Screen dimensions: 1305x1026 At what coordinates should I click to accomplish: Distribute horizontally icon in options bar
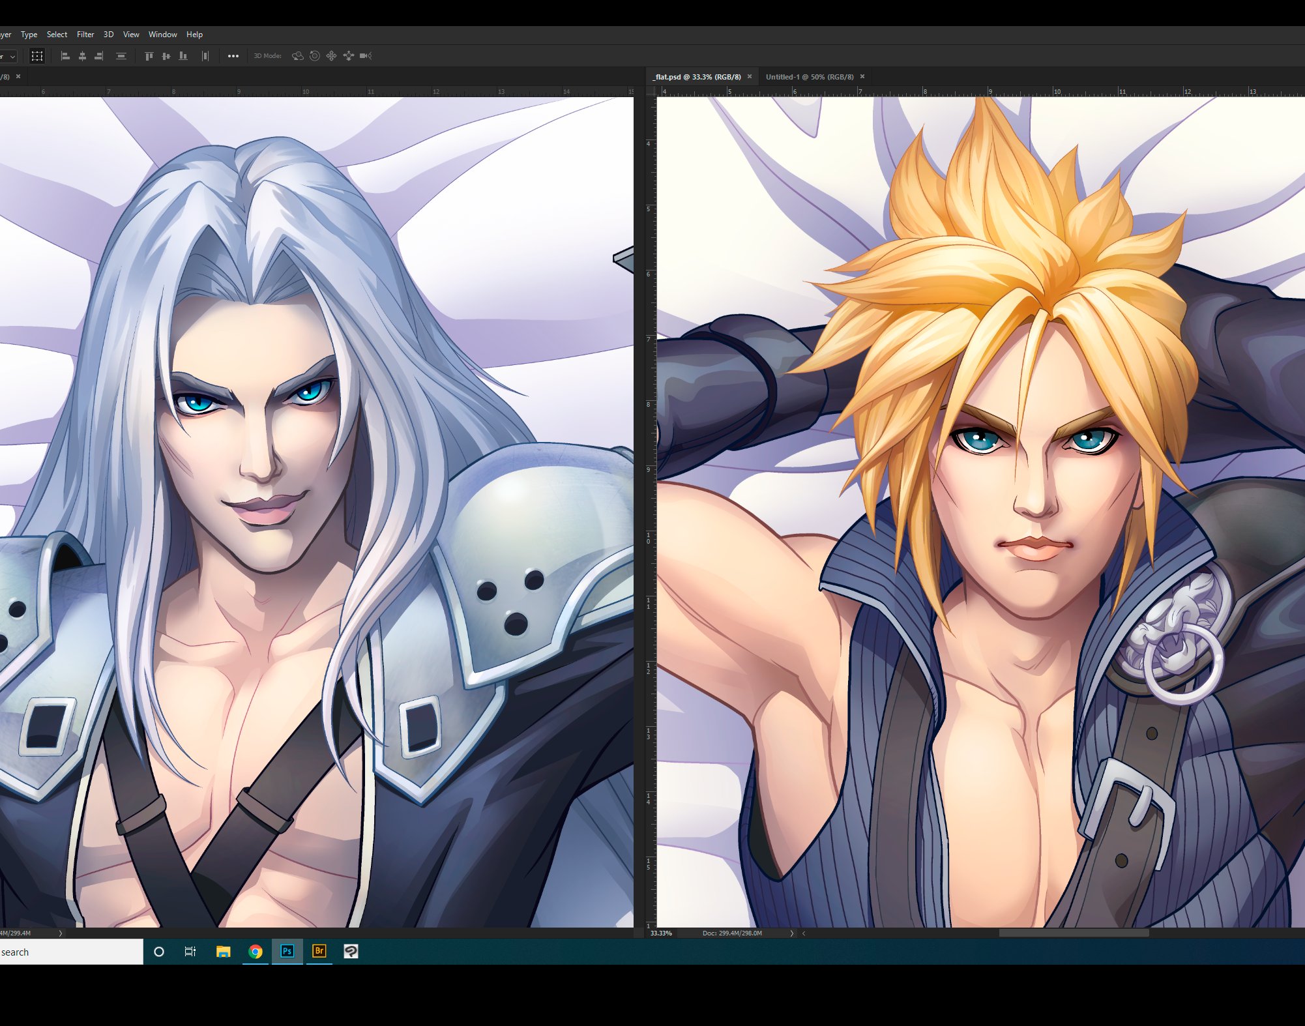205,56
